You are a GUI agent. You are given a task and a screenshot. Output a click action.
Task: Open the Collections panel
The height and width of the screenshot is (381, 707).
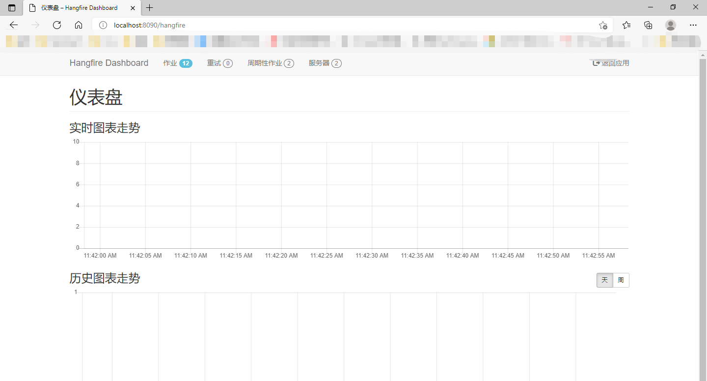(x=648, y=25)
